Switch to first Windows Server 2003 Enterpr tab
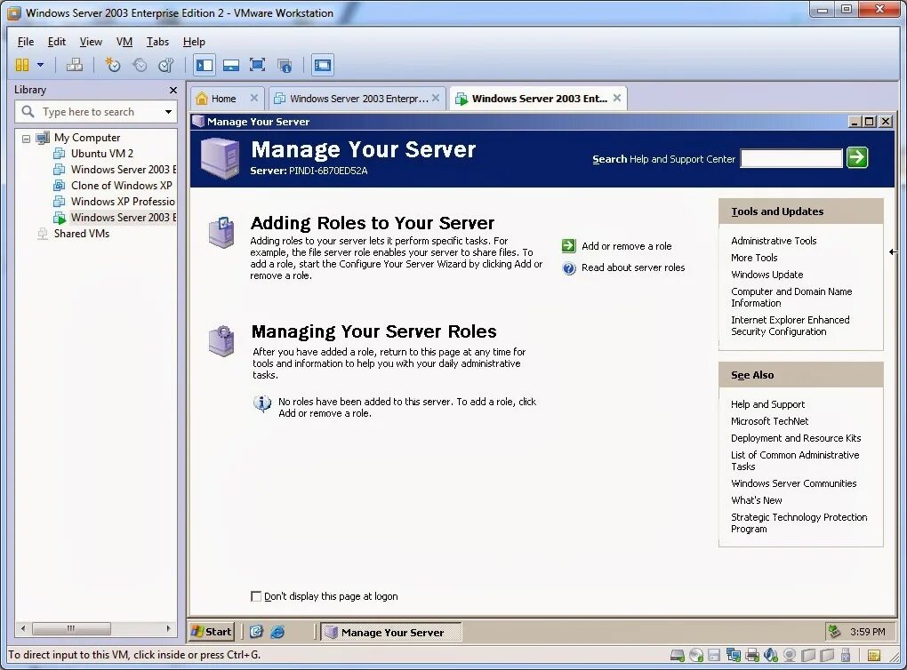This screenshot has height=670, width=907. coord(358,99)
